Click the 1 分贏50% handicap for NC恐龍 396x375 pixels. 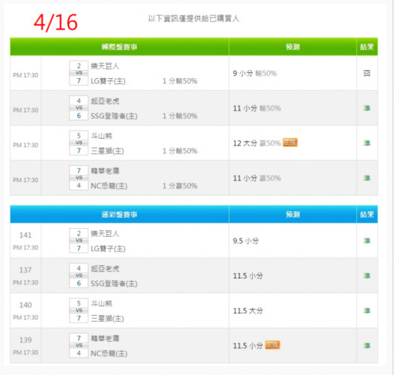pyautogui.click(x=180, y=186)
